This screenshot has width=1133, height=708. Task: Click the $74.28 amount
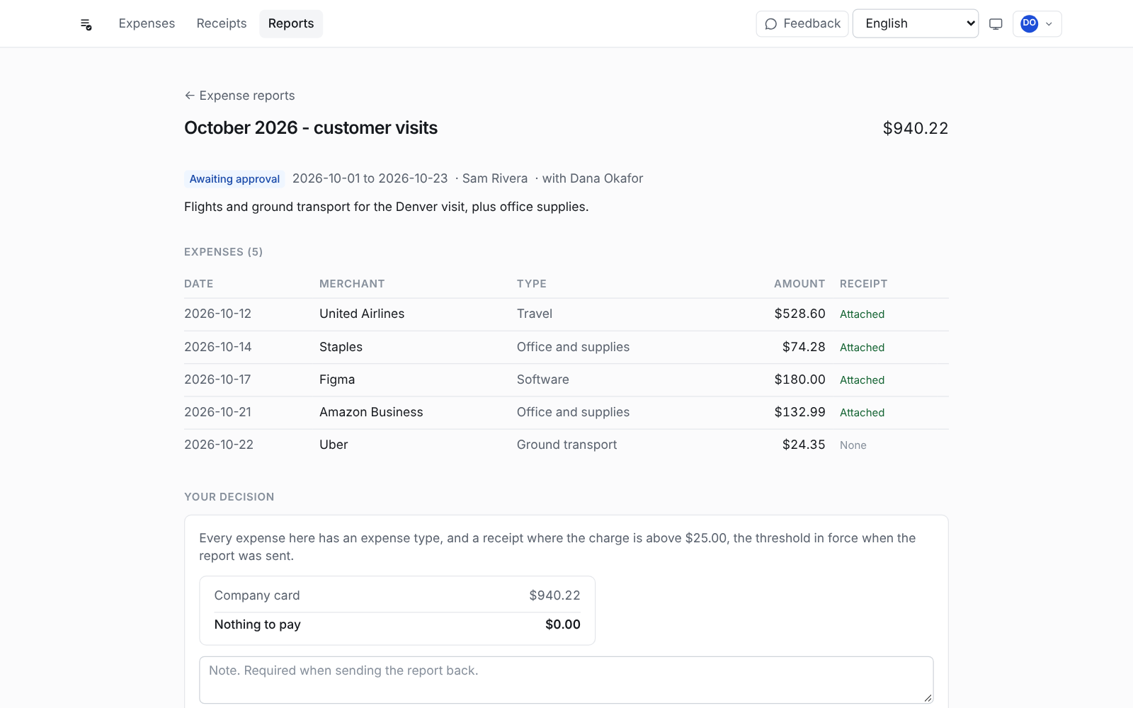[x=804, y=347]
